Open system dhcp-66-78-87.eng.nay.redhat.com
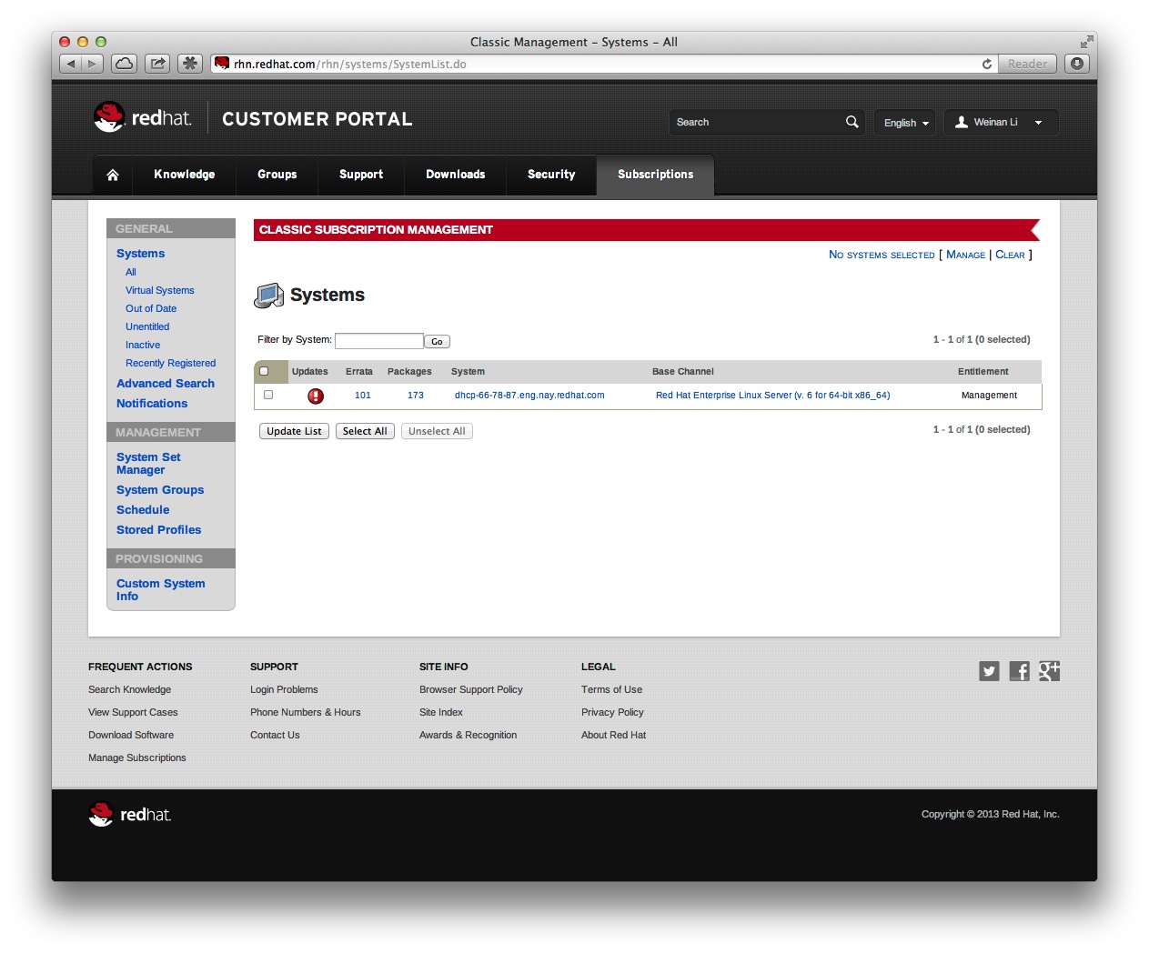This screenshot has height=953, width=1149. 529,395
